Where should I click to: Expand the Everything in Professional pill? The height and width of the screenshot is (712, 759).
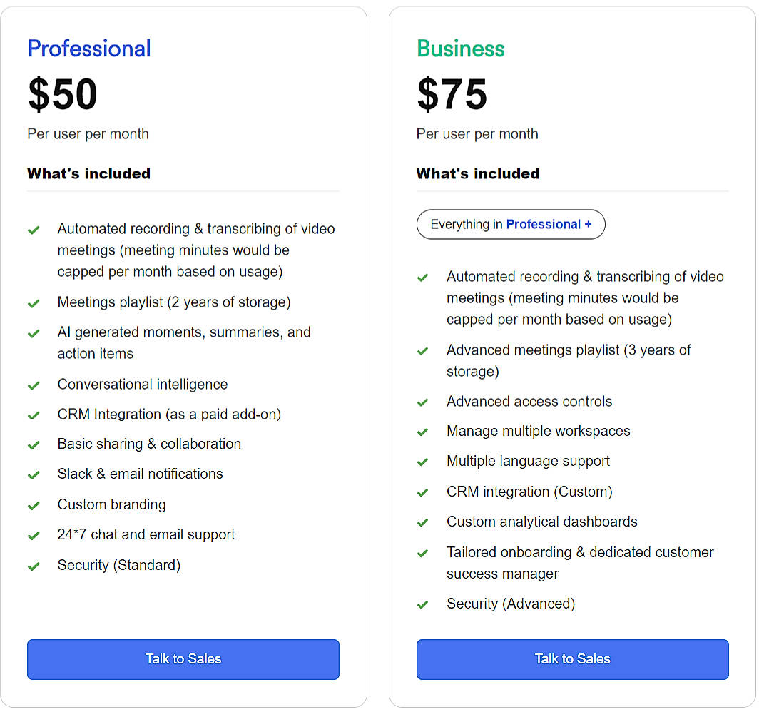pos(511,224)
